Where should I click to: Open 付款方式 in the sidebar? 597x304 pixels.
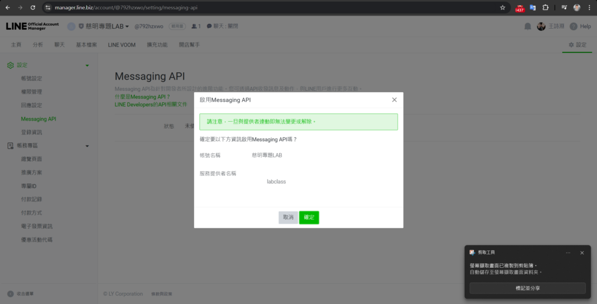coord(31,213)
